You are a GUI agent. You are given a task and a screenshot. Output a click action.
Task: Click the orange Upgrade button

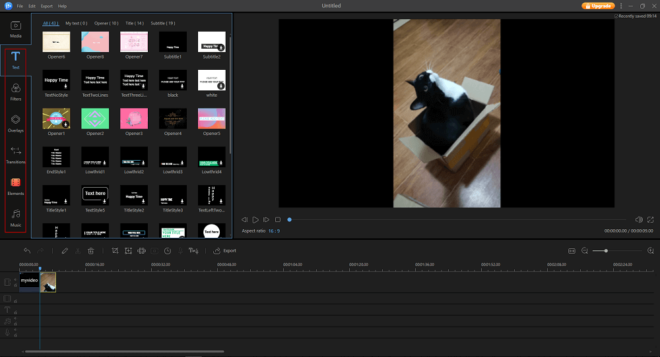pos(598,6)
